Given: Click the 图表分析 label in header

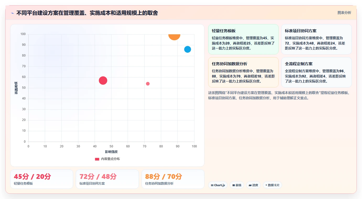Looking at the screenshot, I should (x=344, y=13).
